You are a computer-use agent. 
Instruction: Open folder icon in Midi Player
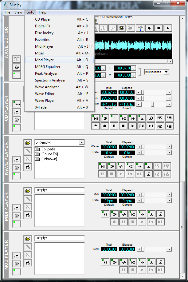28,191
